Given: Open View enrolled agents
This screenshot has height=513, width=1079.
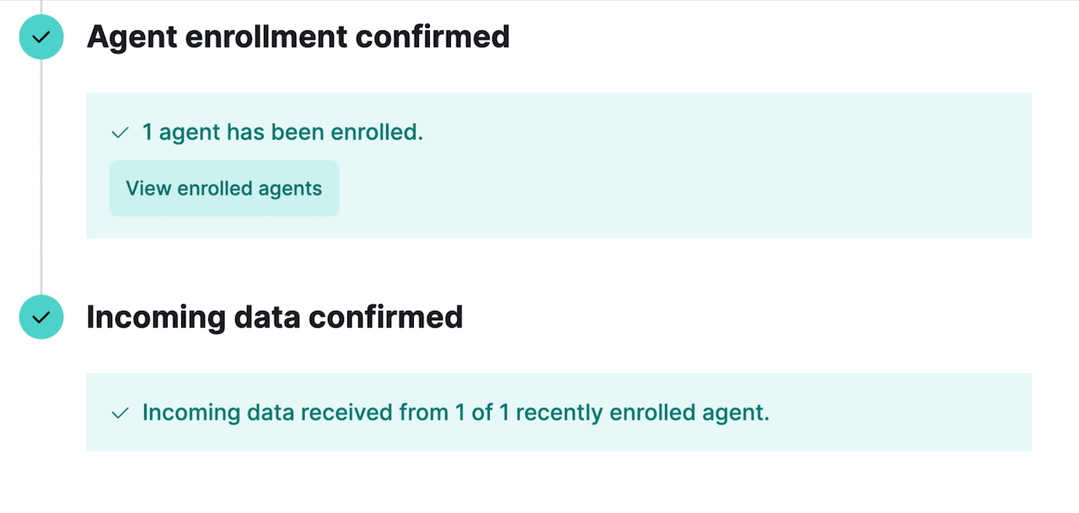Looking at the screenshot, I should tap(223, 188).
